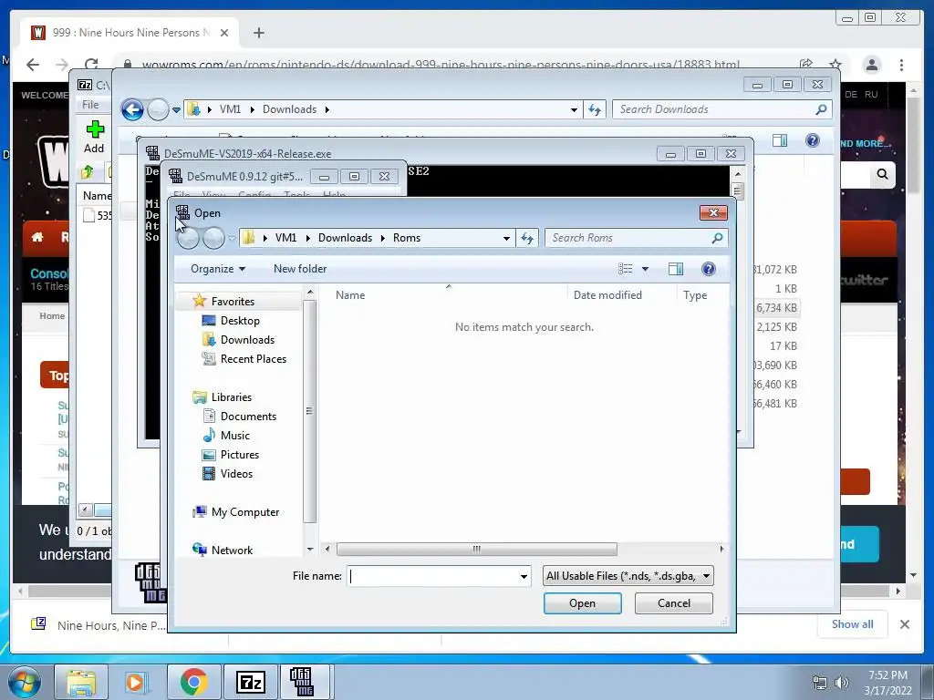
Task: Click the navigation pane vertical scrollbar
Action: point(309,411)
